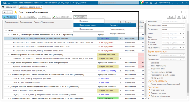Choose Все строки submenu item
Viewport: 190px width, 102px height.
tap(89, 21)
